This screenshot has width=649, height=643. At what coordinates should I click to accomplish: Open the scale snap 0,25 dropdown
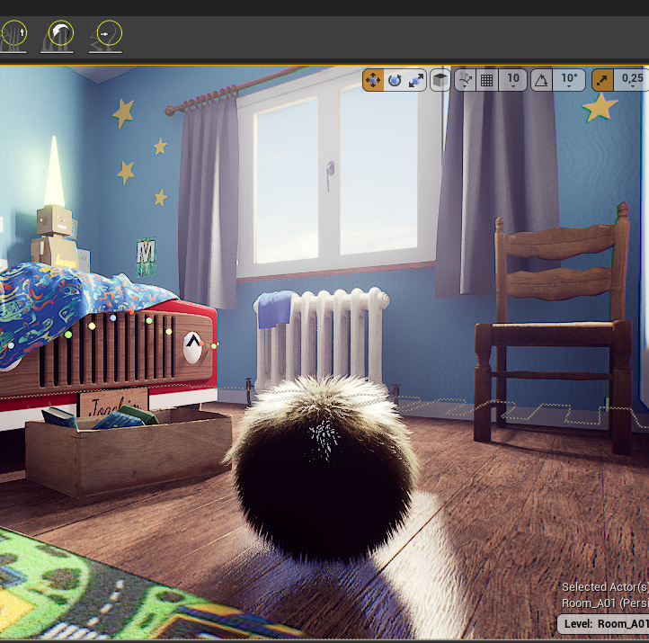pos(631,80)
